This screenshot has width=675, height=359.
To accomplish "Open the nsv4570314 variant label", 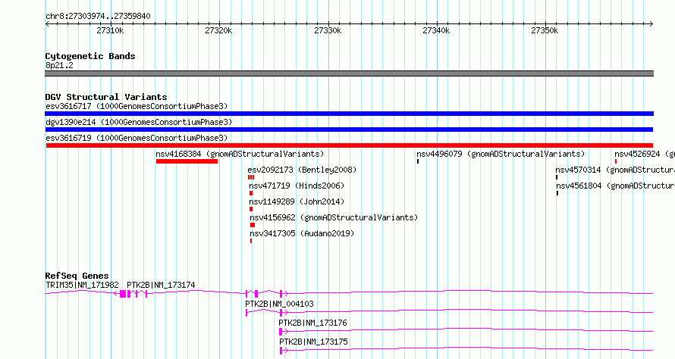I will [615, 170].
